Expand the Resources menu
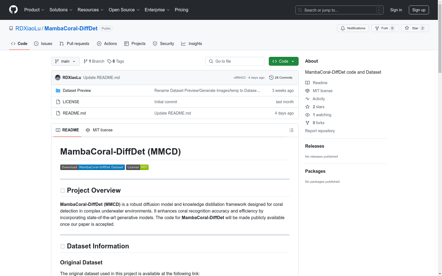The width and height of the screenshot is (442, 276). pos(91,10)
